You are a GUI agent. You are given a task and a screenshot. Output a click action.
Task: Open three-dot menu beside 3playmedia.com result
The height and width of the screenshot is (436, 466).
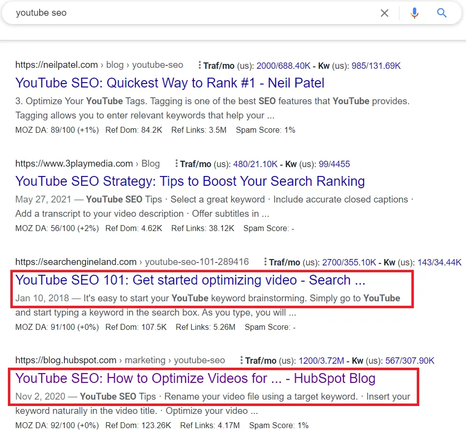(x=176, y=164)
